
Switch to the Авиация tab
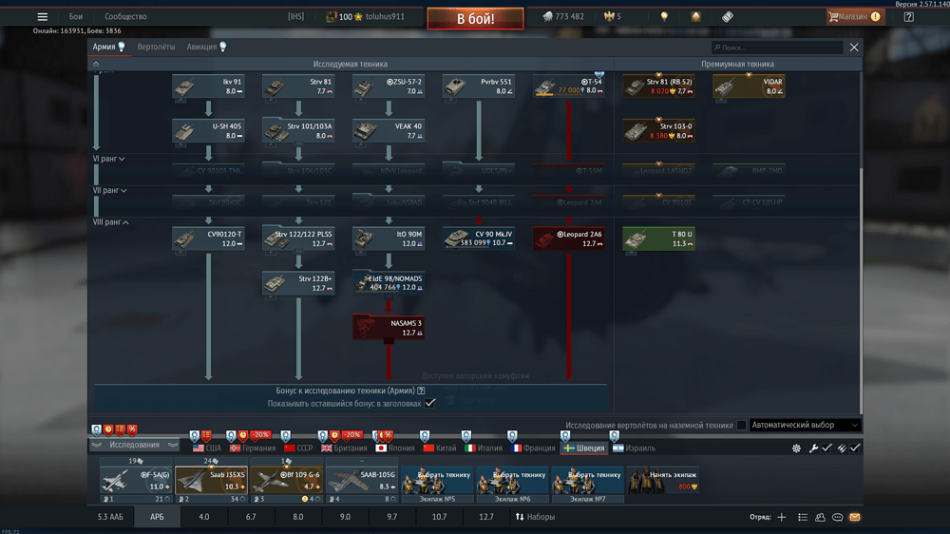(206, 47)
